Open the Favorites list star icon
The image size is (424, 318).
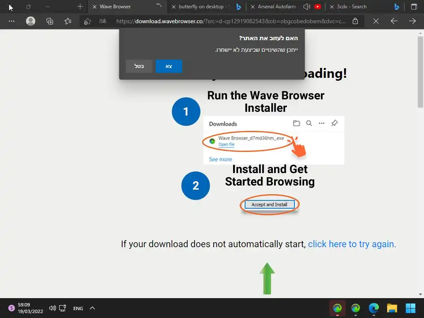[x=68, y=21]
